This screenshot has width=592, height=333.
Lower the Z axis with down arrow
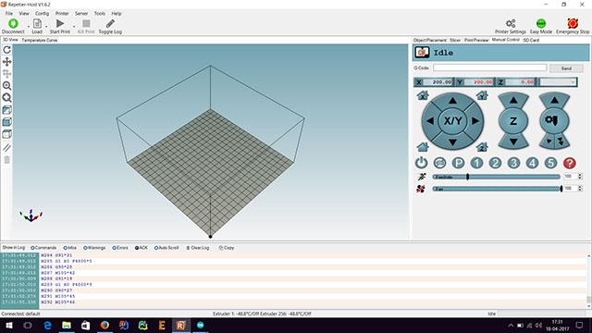click(x=513, y=142)
